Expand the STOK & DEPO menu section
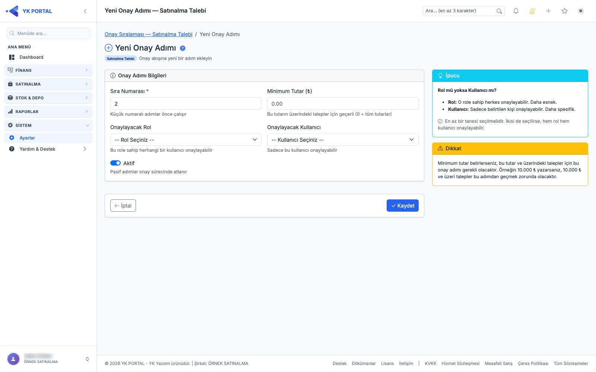Screen dimensions: 596x372 (x=48, y=98)
